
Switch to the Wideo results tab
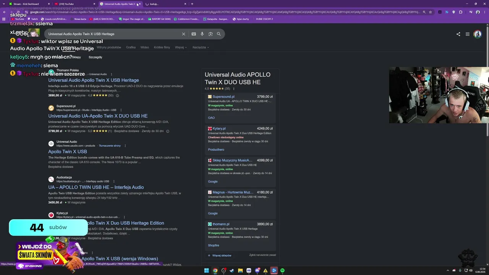[145, 47]
